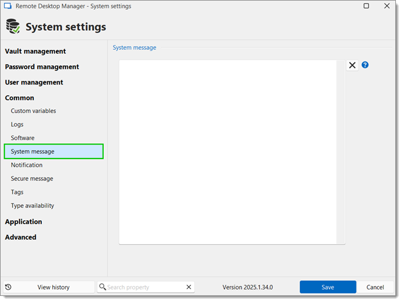
Task: Click the Remote Desktop Manager title bar icon
Action: tap(8, 6)
